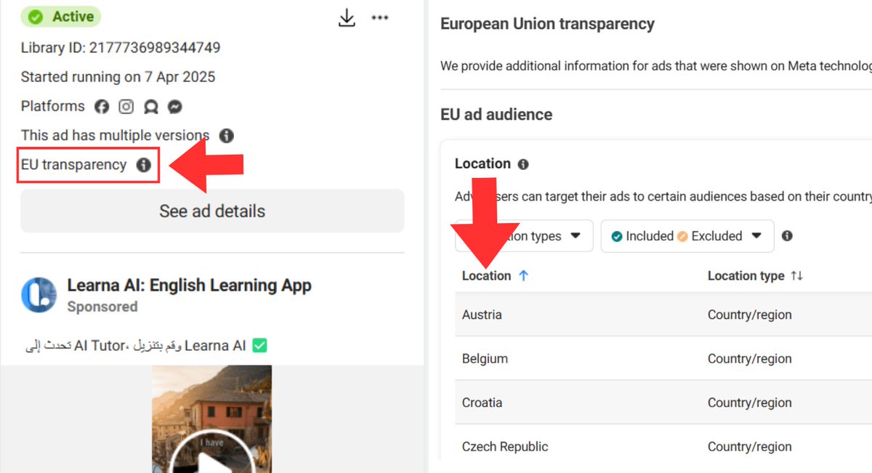Click info icon beside multiple versions text

pyautogui.click(x=227, y=136)
